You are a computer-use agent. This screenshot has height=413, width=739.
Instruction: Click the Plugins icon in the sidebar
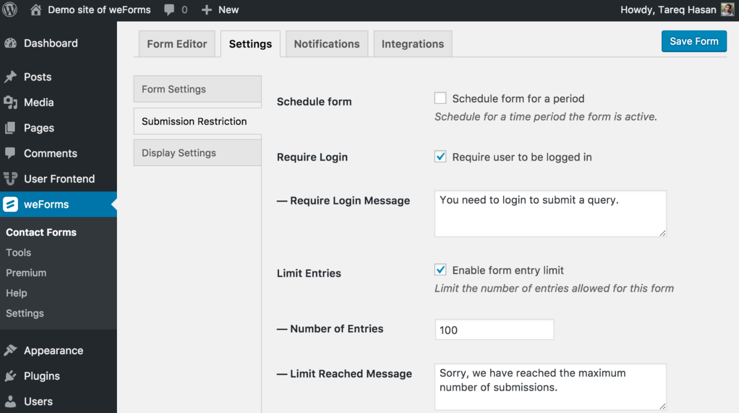pyautogui.click(x=12, y=375)
